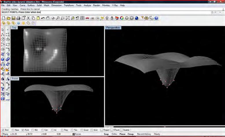Click the Undo arrow icon
The image size is (225, 137).
(x=43, y=18)
